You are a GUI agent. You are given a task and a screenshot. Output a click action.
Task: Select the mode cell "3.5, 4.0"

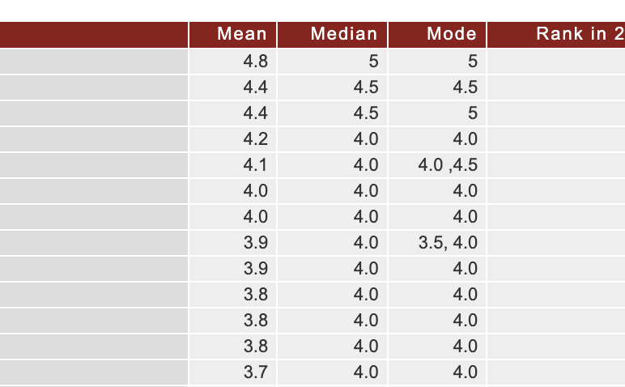coord(448,243)
